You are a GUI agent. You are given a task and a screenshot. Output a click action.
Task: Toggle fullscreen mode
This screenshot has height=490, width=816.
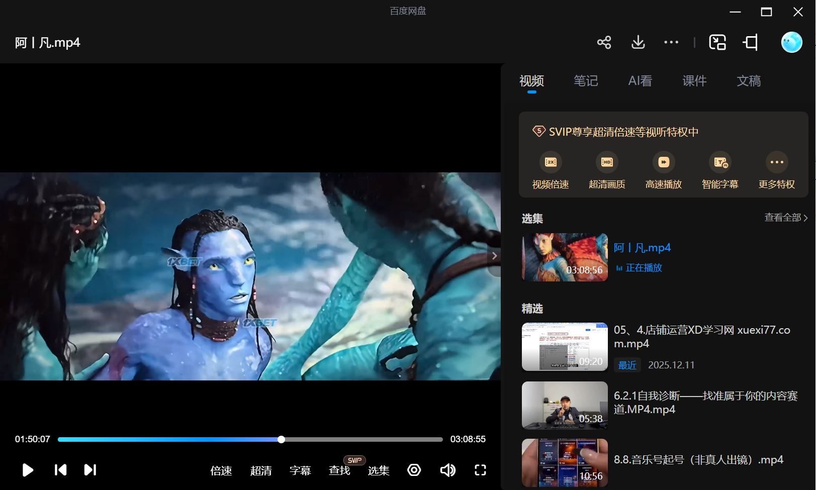click(x=480, y=470)
